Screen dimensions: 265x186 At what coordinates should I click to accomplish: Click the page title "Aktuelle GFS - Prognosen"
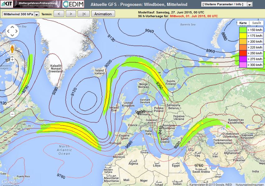[117, 4]
